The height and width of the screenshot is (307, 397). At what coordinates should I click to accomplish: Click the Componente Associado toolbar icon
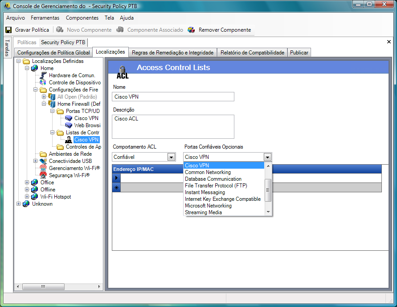pyautogui.click(x=120, y=29)
